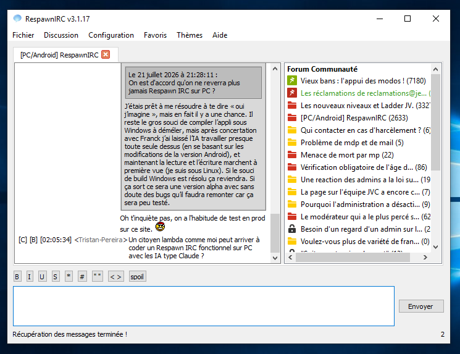
Task: Click the forum list scroll-up arrow
Action: pyautogui.click(x=435, y=69)
